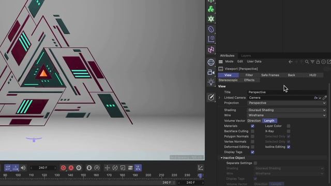Image resolution: width=331 pixels, height=186 pixels.
Task: Open the Wire Wireframe dropdown under View
Action: click(287, 115)
